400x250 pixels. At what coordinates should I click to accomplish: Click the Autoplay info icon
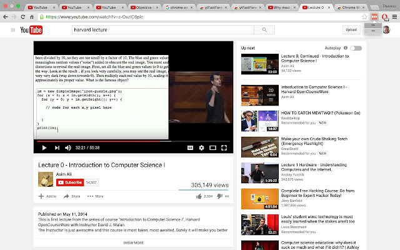point(346,47)
